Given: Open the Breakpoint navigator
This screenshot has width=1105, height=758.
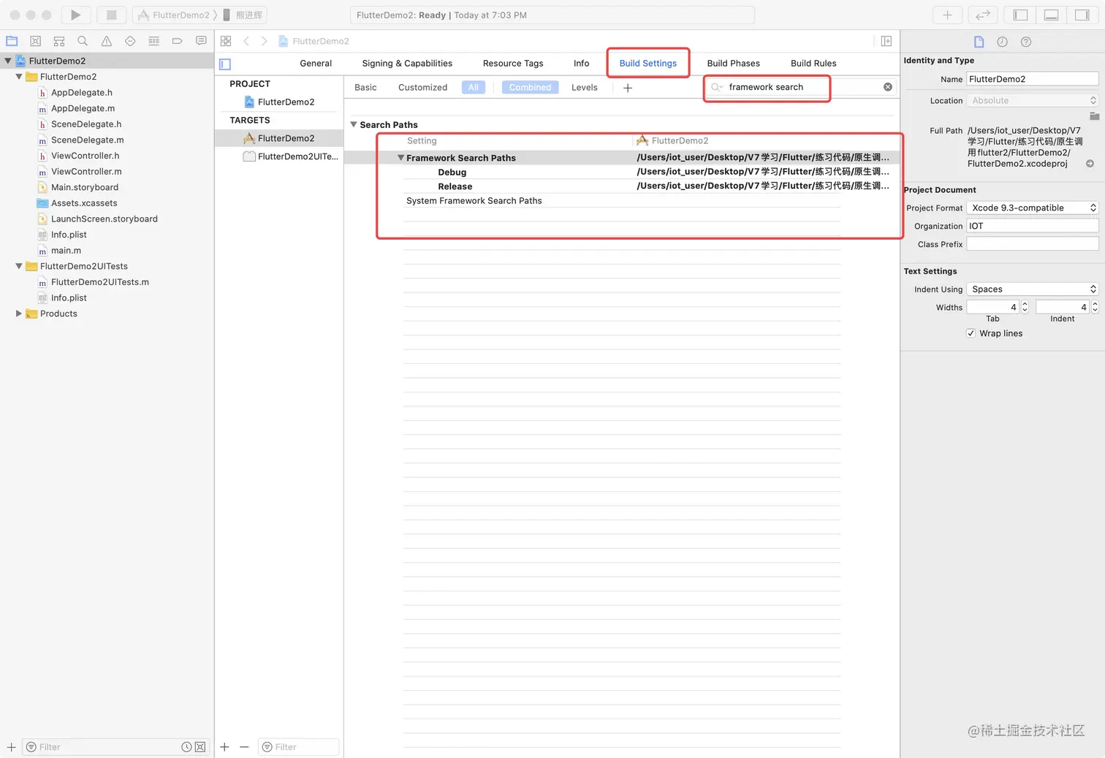Looking at the screenshot, I should (x=177, y=41).
